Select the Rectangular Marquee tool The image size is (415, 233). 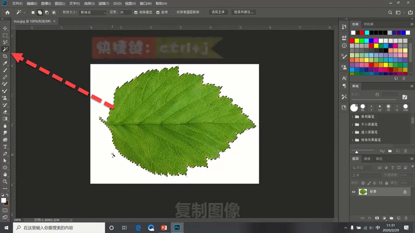(x=5, y=35)
